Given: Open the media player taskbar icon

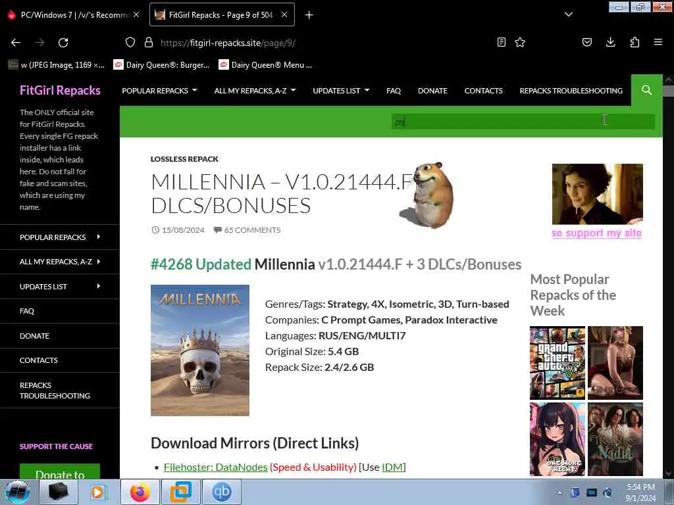Looking at the screenshot, I should pos(99,492).
